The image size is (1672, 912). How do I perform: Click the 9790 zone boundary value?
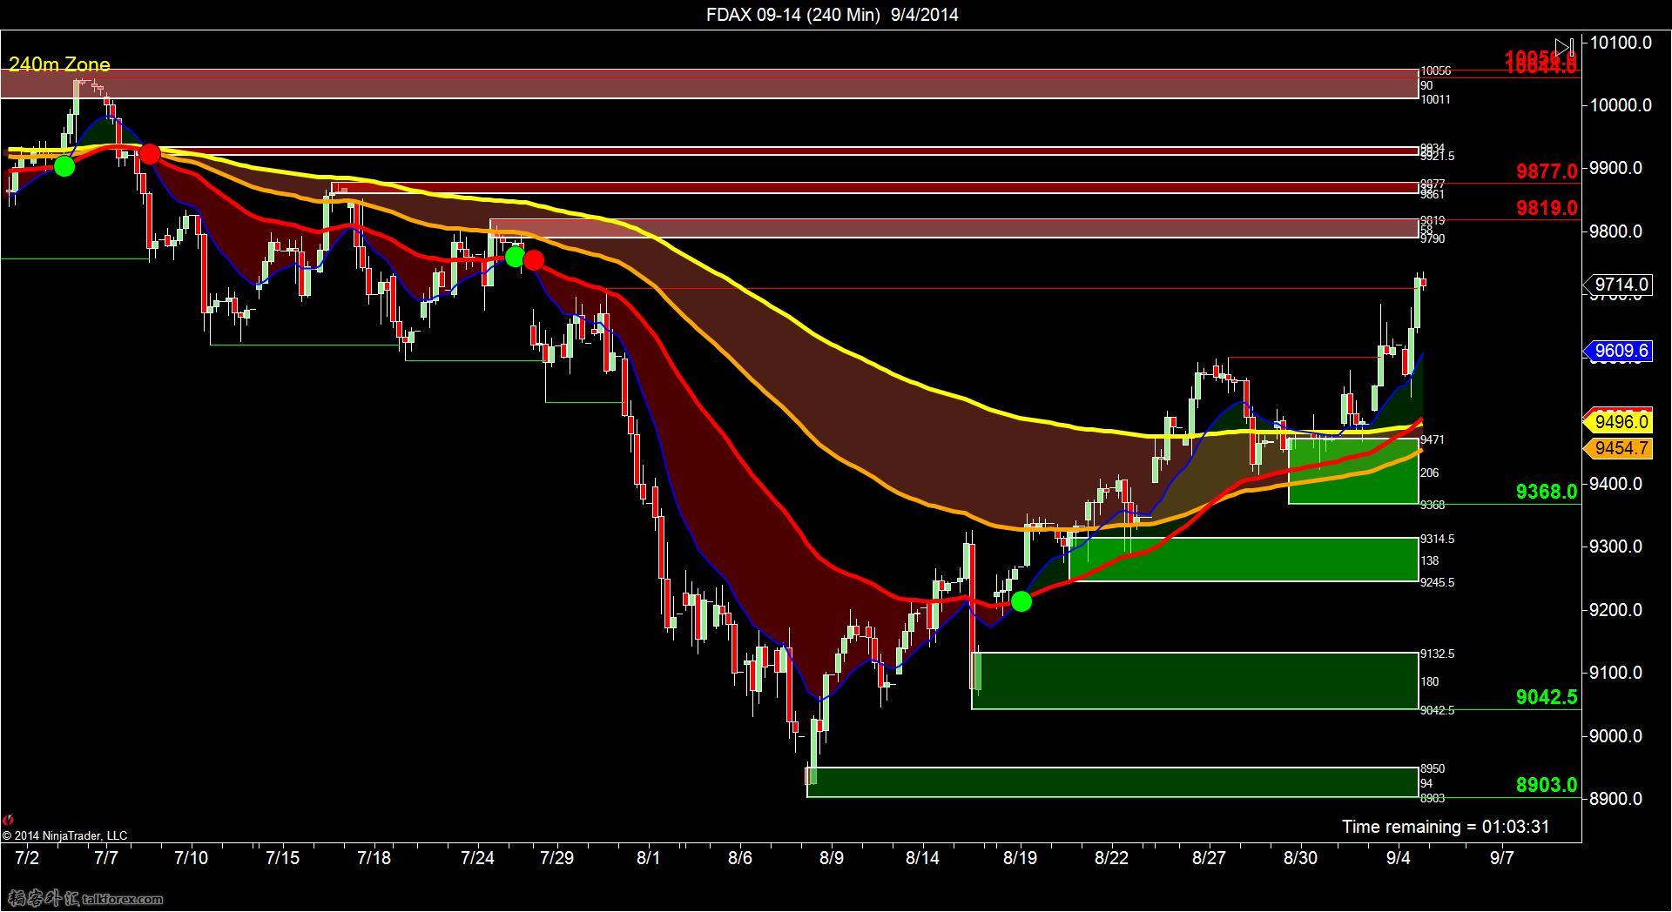point(1433,238)
